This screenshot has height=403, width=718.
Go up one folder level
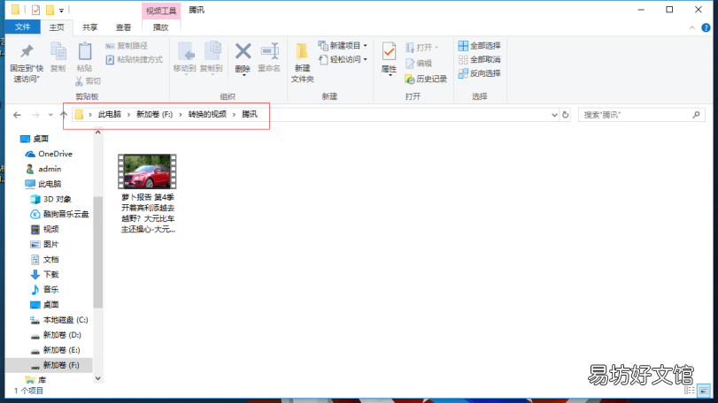tap(64, 115)
